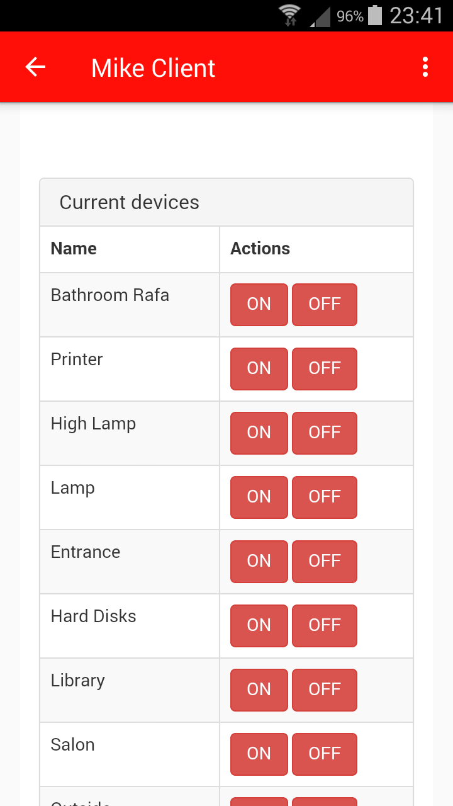This screenshot has height=806, width=453.
Task: Turn OFF the Salon device
Action: tap(325, 754)
